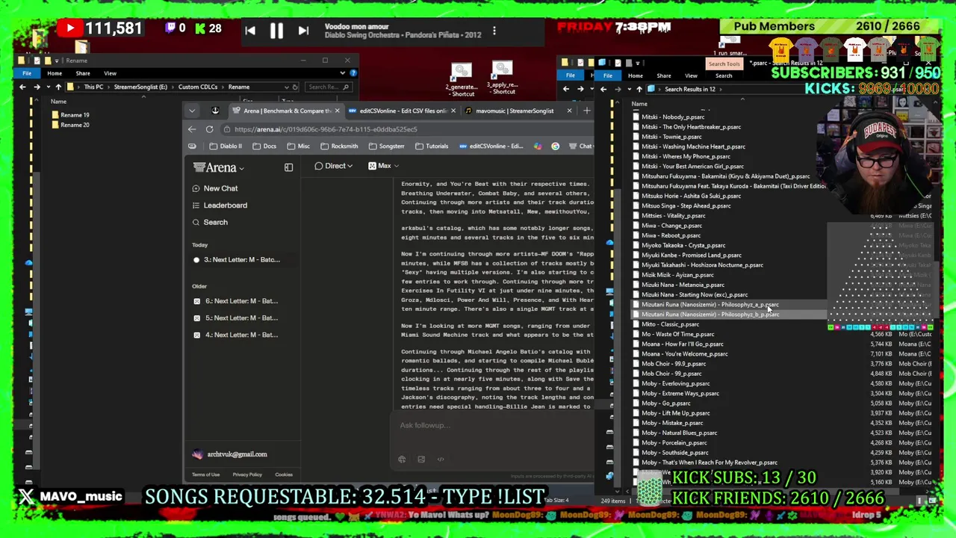This screenshot has width=956, height=538.
Task: Open Search Tools tab in search window
Action: 724,64
